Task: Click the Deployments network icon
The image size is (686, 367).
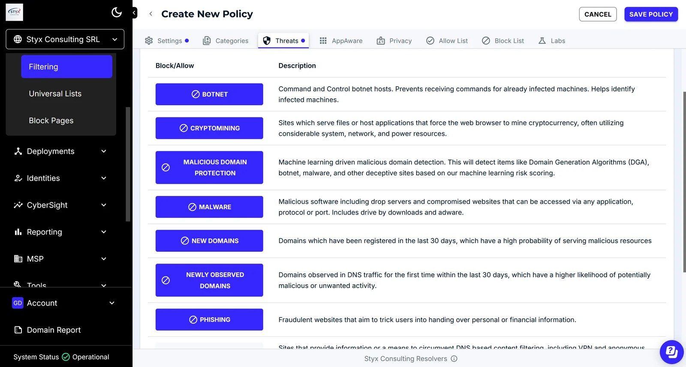Action: coord(18,151)
